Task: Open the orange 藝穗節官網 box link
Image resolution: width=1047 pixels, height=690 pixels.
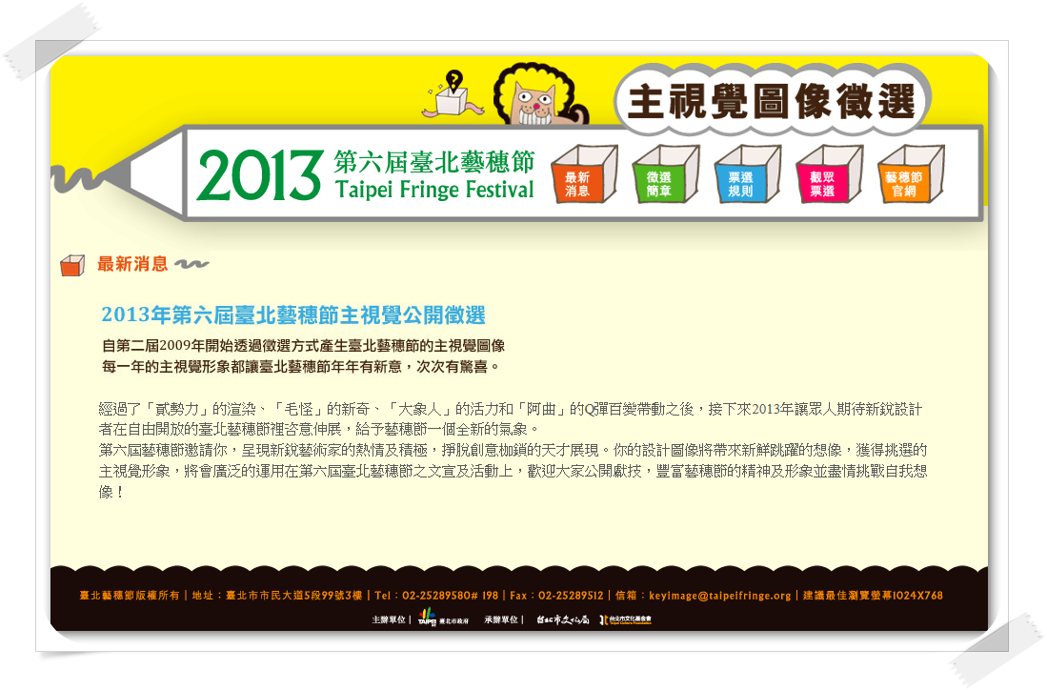Action: (x=911, y=175)
